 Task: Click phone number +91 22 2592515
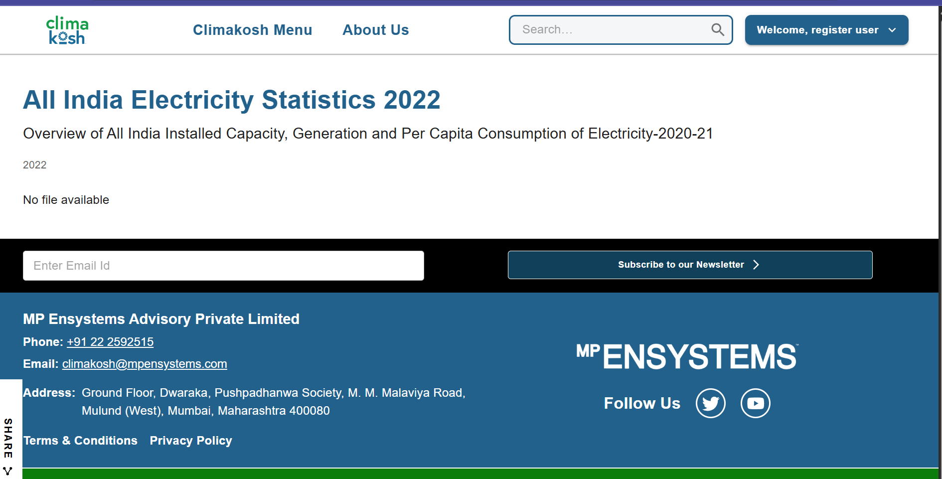[x=110, y=342]
